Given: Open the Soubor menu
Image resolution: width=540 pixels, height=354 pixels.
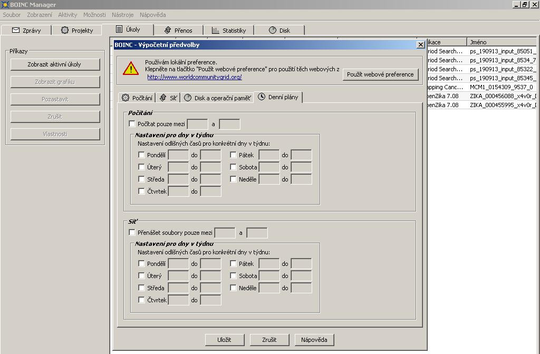Looking at the screenshot, I should (12, 15).
